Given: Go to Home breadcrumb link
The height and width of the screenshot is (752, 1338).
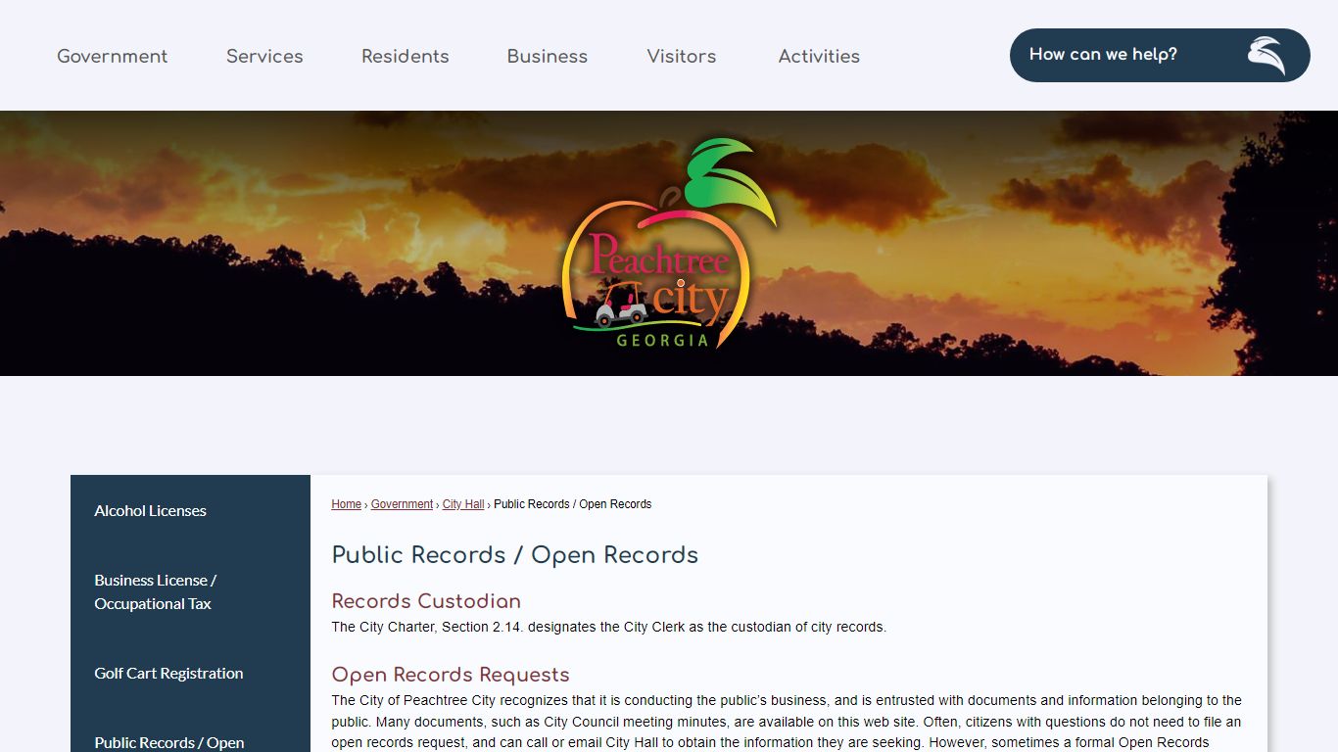Looking at the screenshot, I should [x=347, y=504].
